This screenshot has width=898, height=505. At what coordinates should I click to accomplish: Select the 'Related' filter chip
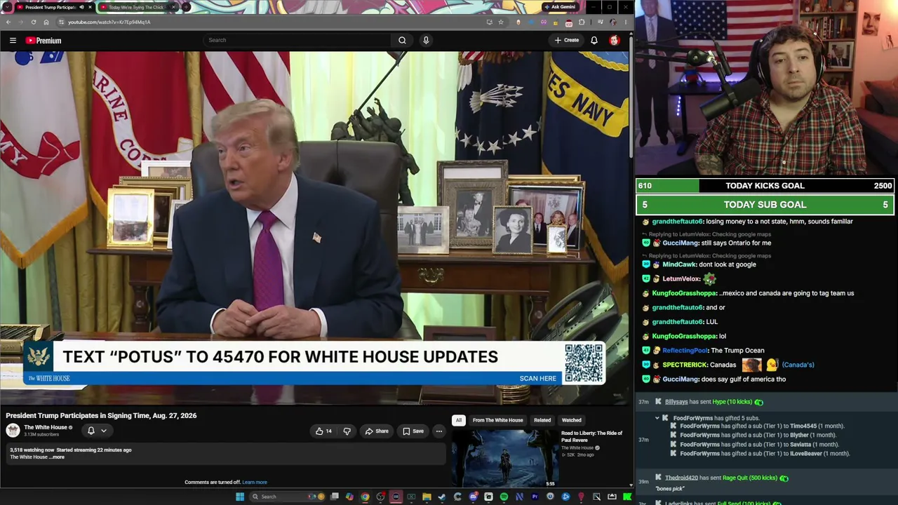[x=542, y=420]
